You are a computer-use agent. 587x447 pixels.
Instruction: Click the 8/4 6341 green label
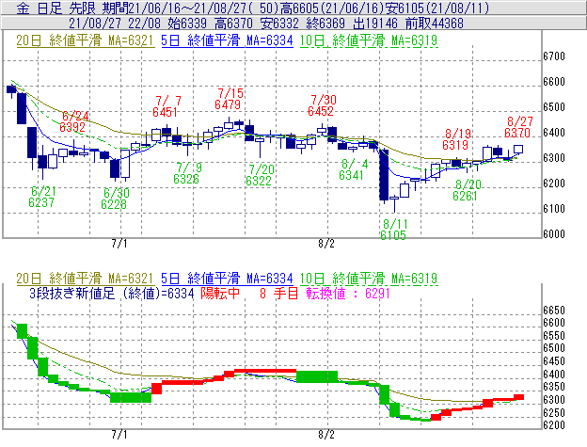(x=353, y=169)
